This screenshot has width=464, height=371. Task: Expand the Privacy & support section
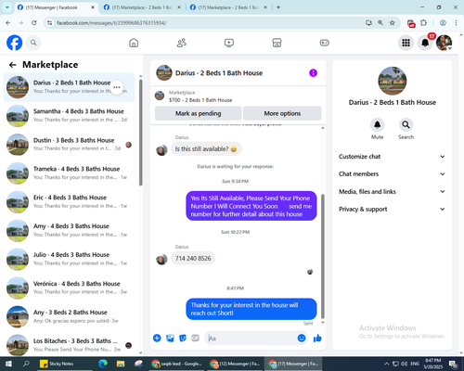click(392, 209)
